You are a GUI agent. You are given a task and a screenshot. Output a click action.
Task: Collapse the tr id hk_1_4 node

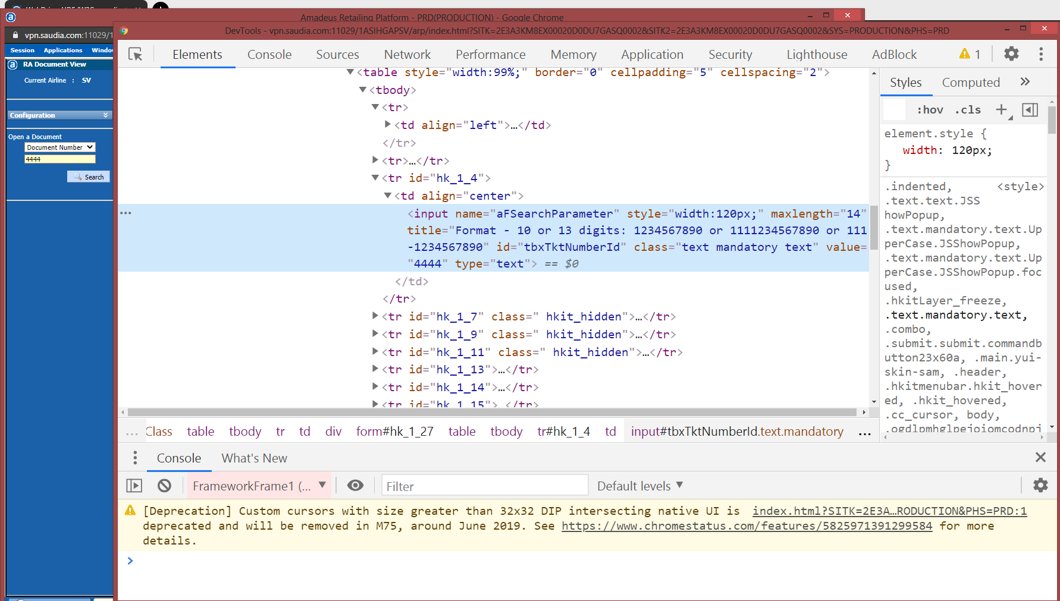[375, 177]
